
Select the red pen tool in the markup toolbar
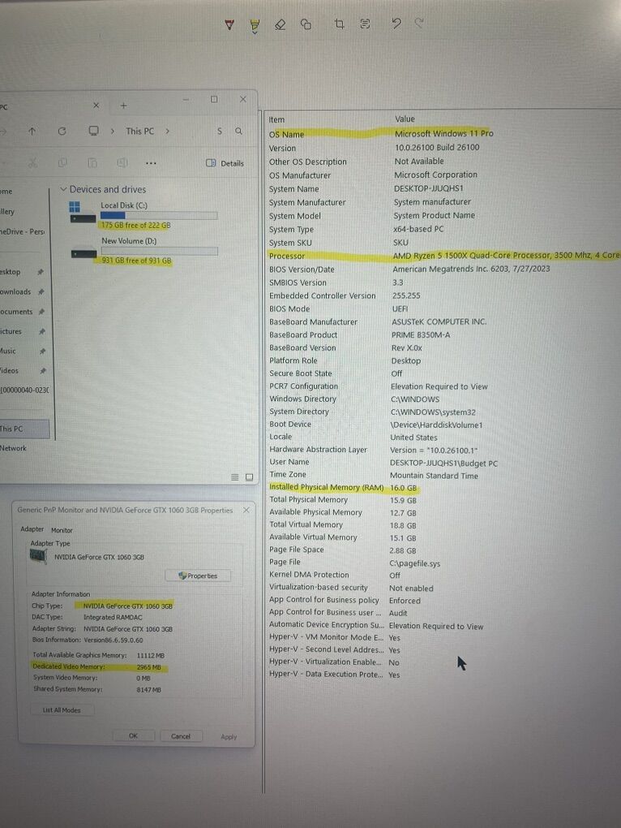tap(229, 24)
